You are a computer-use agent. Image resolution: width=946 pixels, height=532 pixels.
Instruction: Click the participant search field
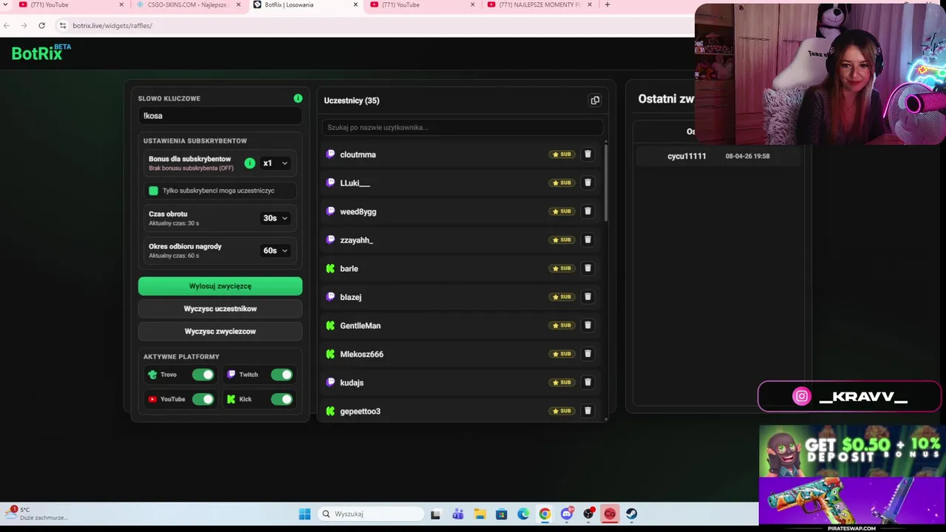tap(461, 127)
